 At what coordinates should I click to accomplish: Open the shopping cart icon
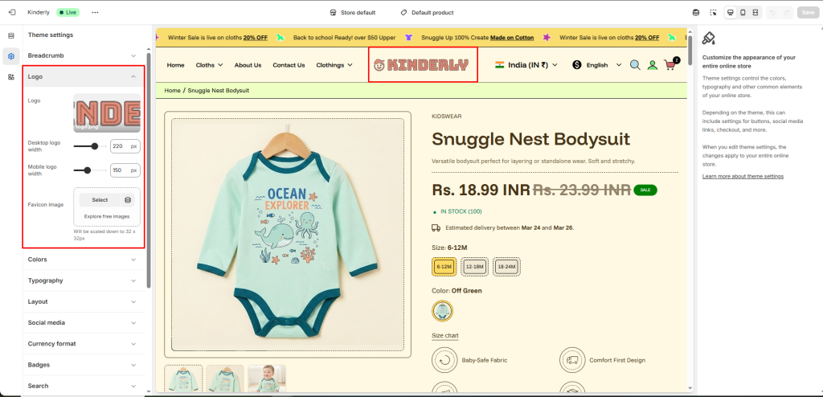[670, 65]
